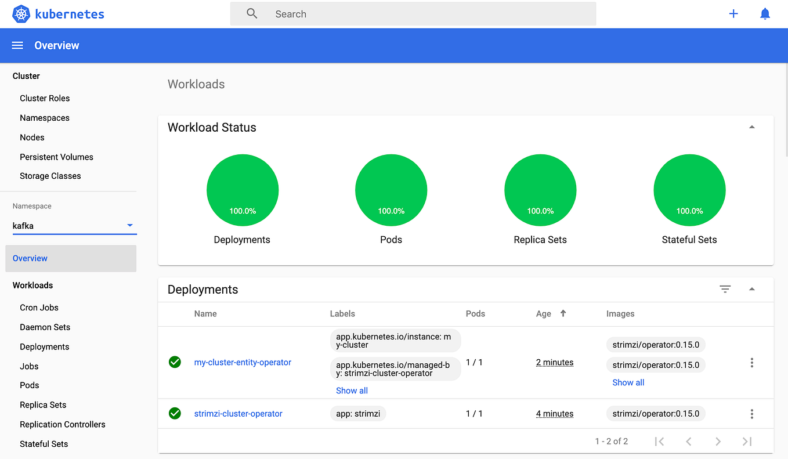The image size is (788, 459).
Task: Select Namespaces in the Cluster sidebar
Action: tap(45, 118)
